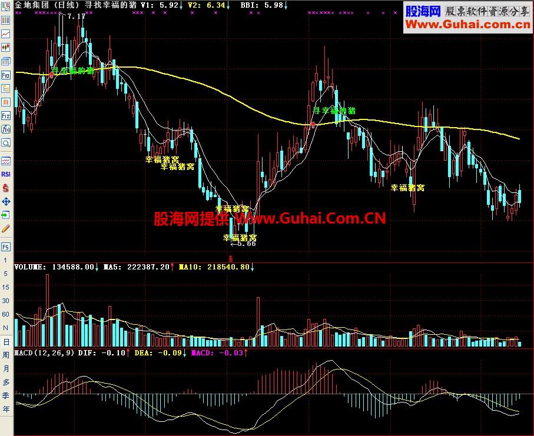Click the DEA: -0.09 value
The height and width of the screenshot is (436, 534).
point(160,353)
